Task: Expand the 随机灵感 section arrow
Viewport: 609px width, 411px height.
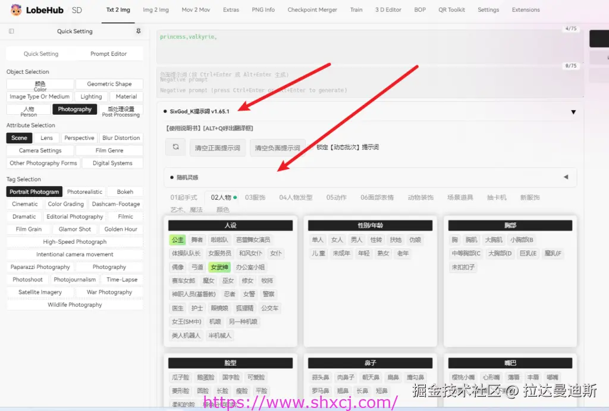Action: point(566,177)
